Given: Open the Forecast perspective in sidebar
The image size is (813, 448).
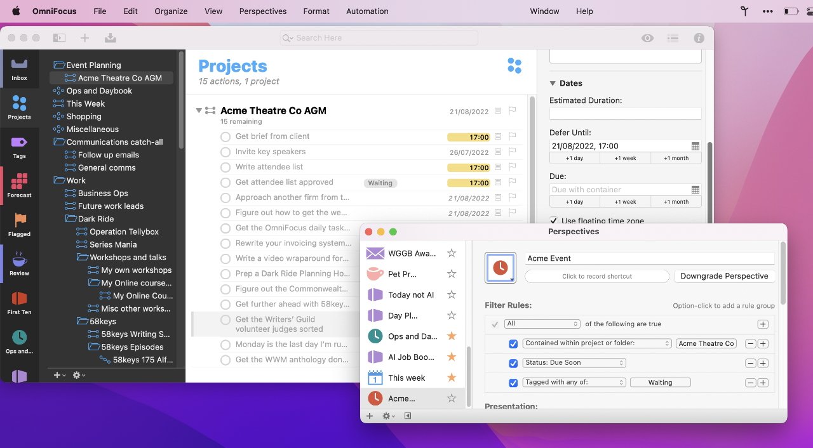Looking at the screenshot, I should click(x=19, y=185).
